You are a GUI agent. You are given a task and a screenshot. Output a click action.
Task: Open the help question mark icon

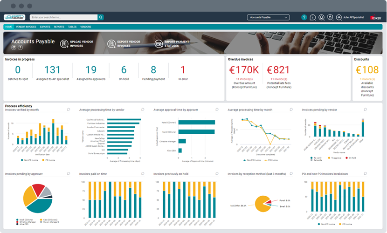point(304,17)
